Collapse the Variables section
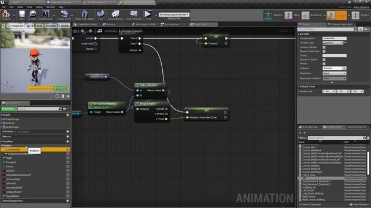This screenshot has width=371, height=208. click(2, 142)
